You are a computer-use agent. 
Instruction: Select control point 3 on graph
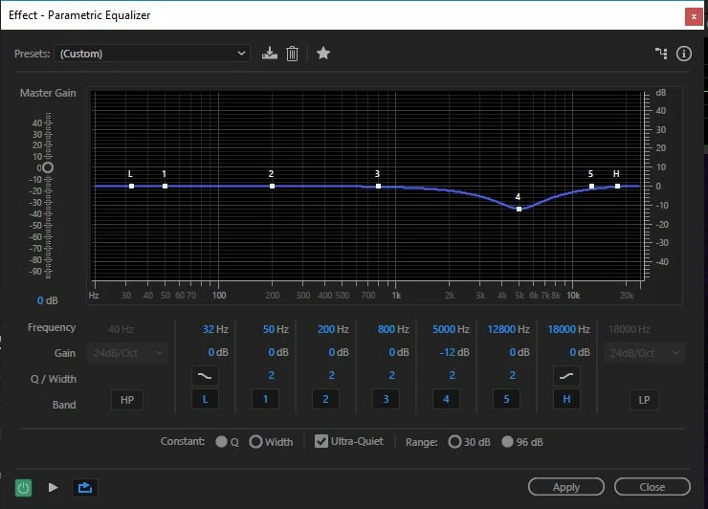pos(378,186)
